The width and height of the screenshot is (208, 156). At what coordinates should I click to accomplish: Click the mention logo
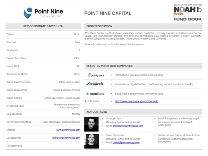pos(95,94)
